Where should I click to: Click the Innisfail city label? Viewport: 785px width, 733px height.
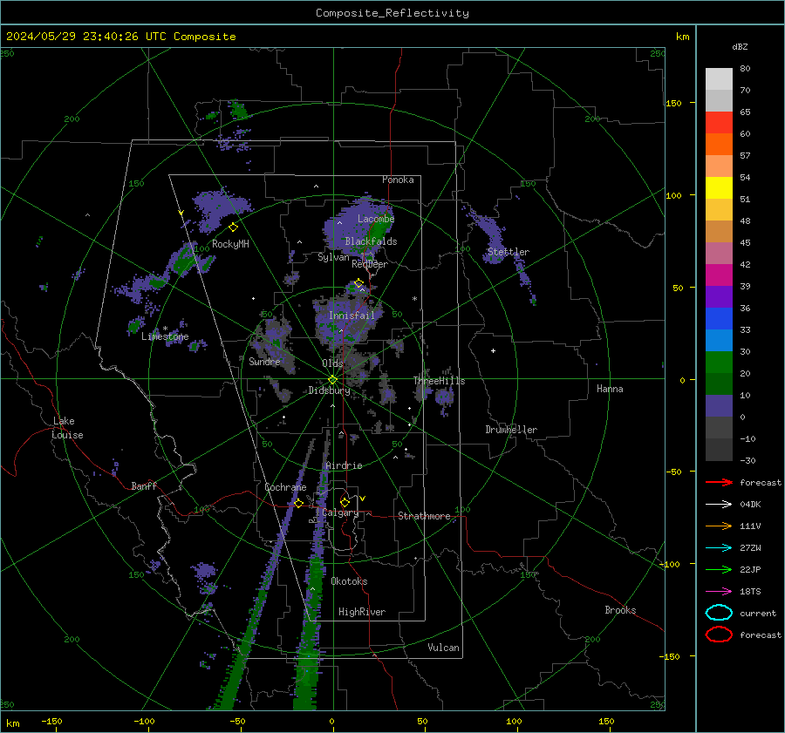tap(352, 316)
